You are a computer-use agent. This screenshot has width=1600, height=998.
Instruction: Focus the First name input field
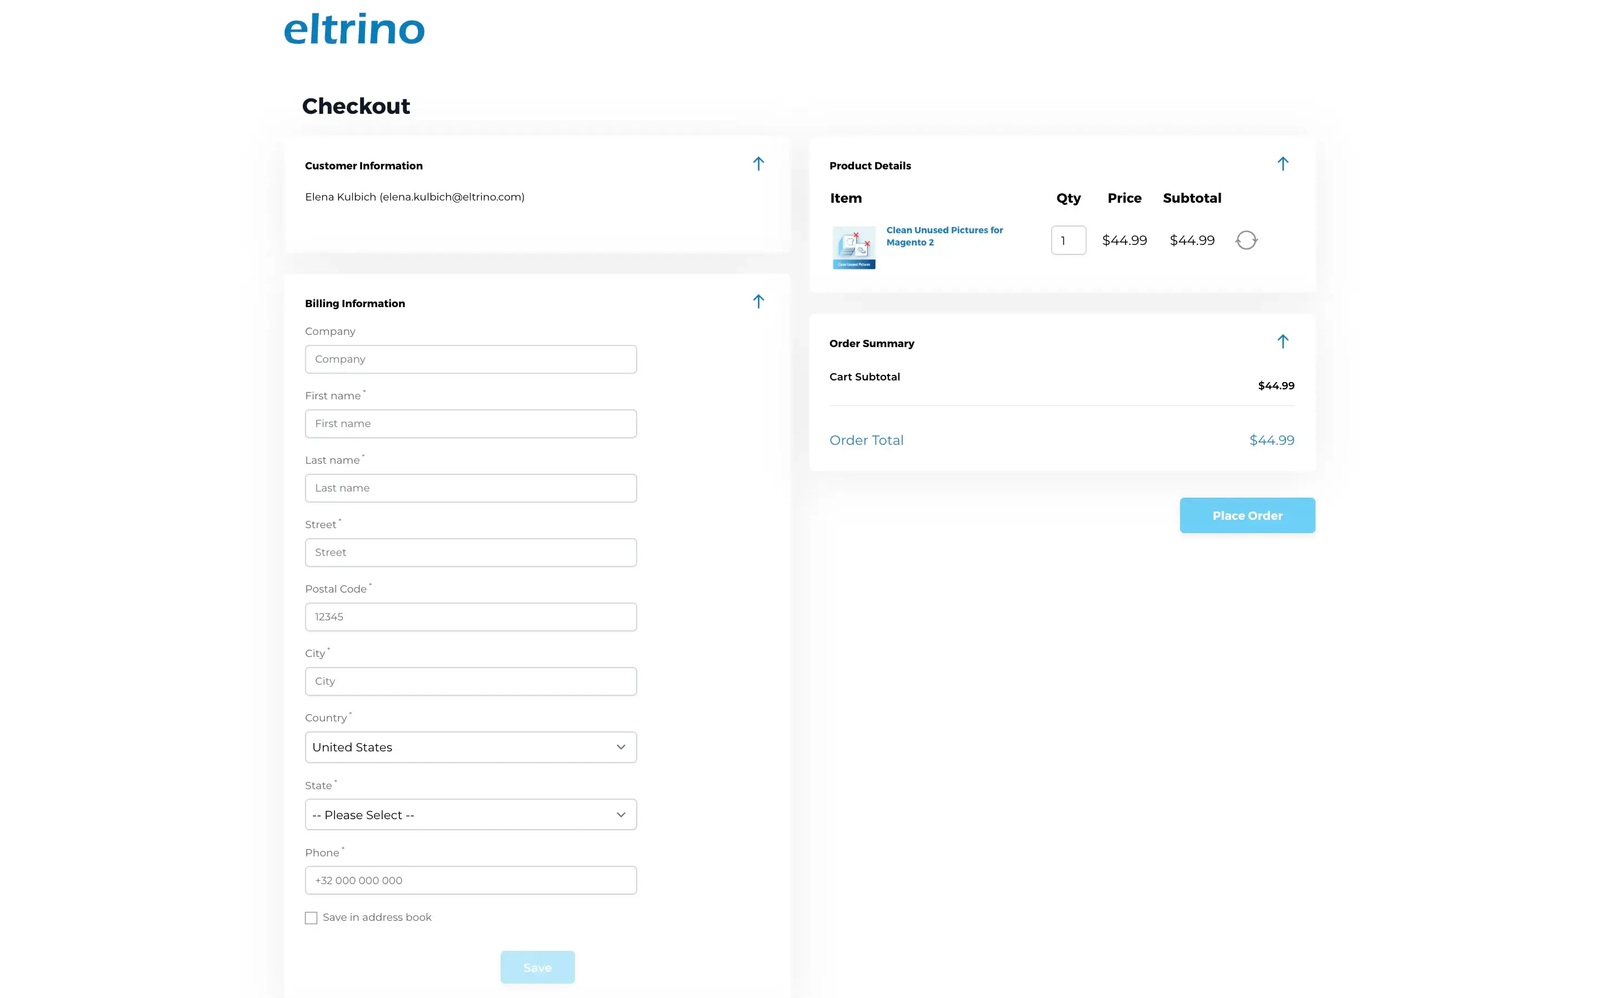[470, 423]
